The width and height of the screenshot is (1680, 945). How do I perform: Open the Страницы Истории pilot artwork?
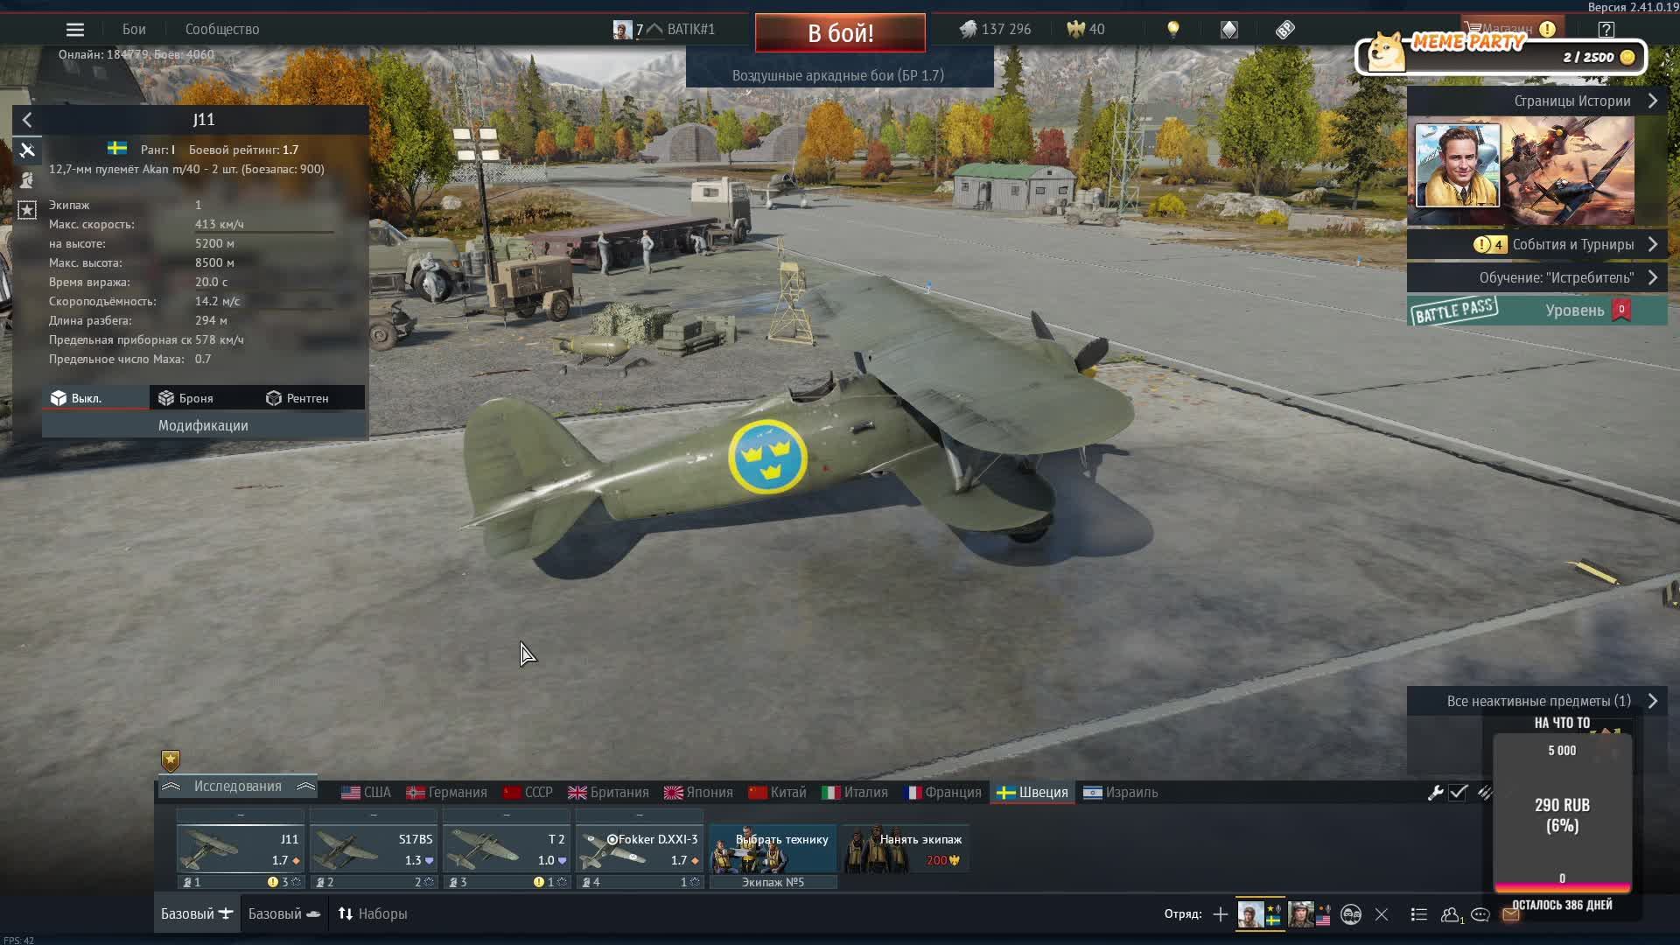coord(1458,165)
